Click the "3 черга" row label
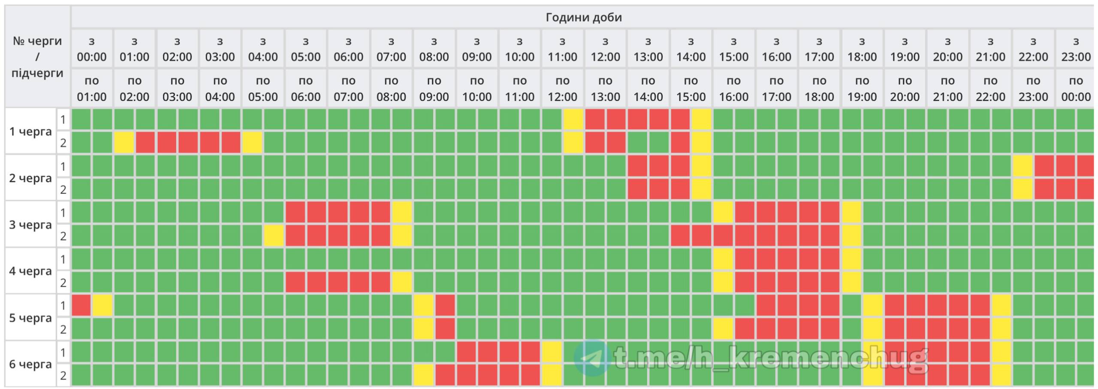The image size is (1098, 389). (x=30, y=224)
